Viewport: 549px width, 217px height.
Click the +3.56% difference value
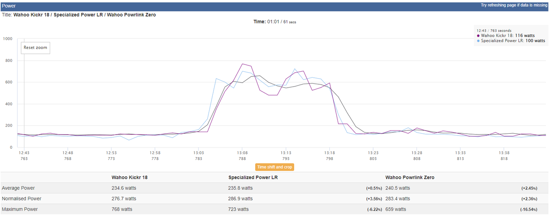click(374, 199)
